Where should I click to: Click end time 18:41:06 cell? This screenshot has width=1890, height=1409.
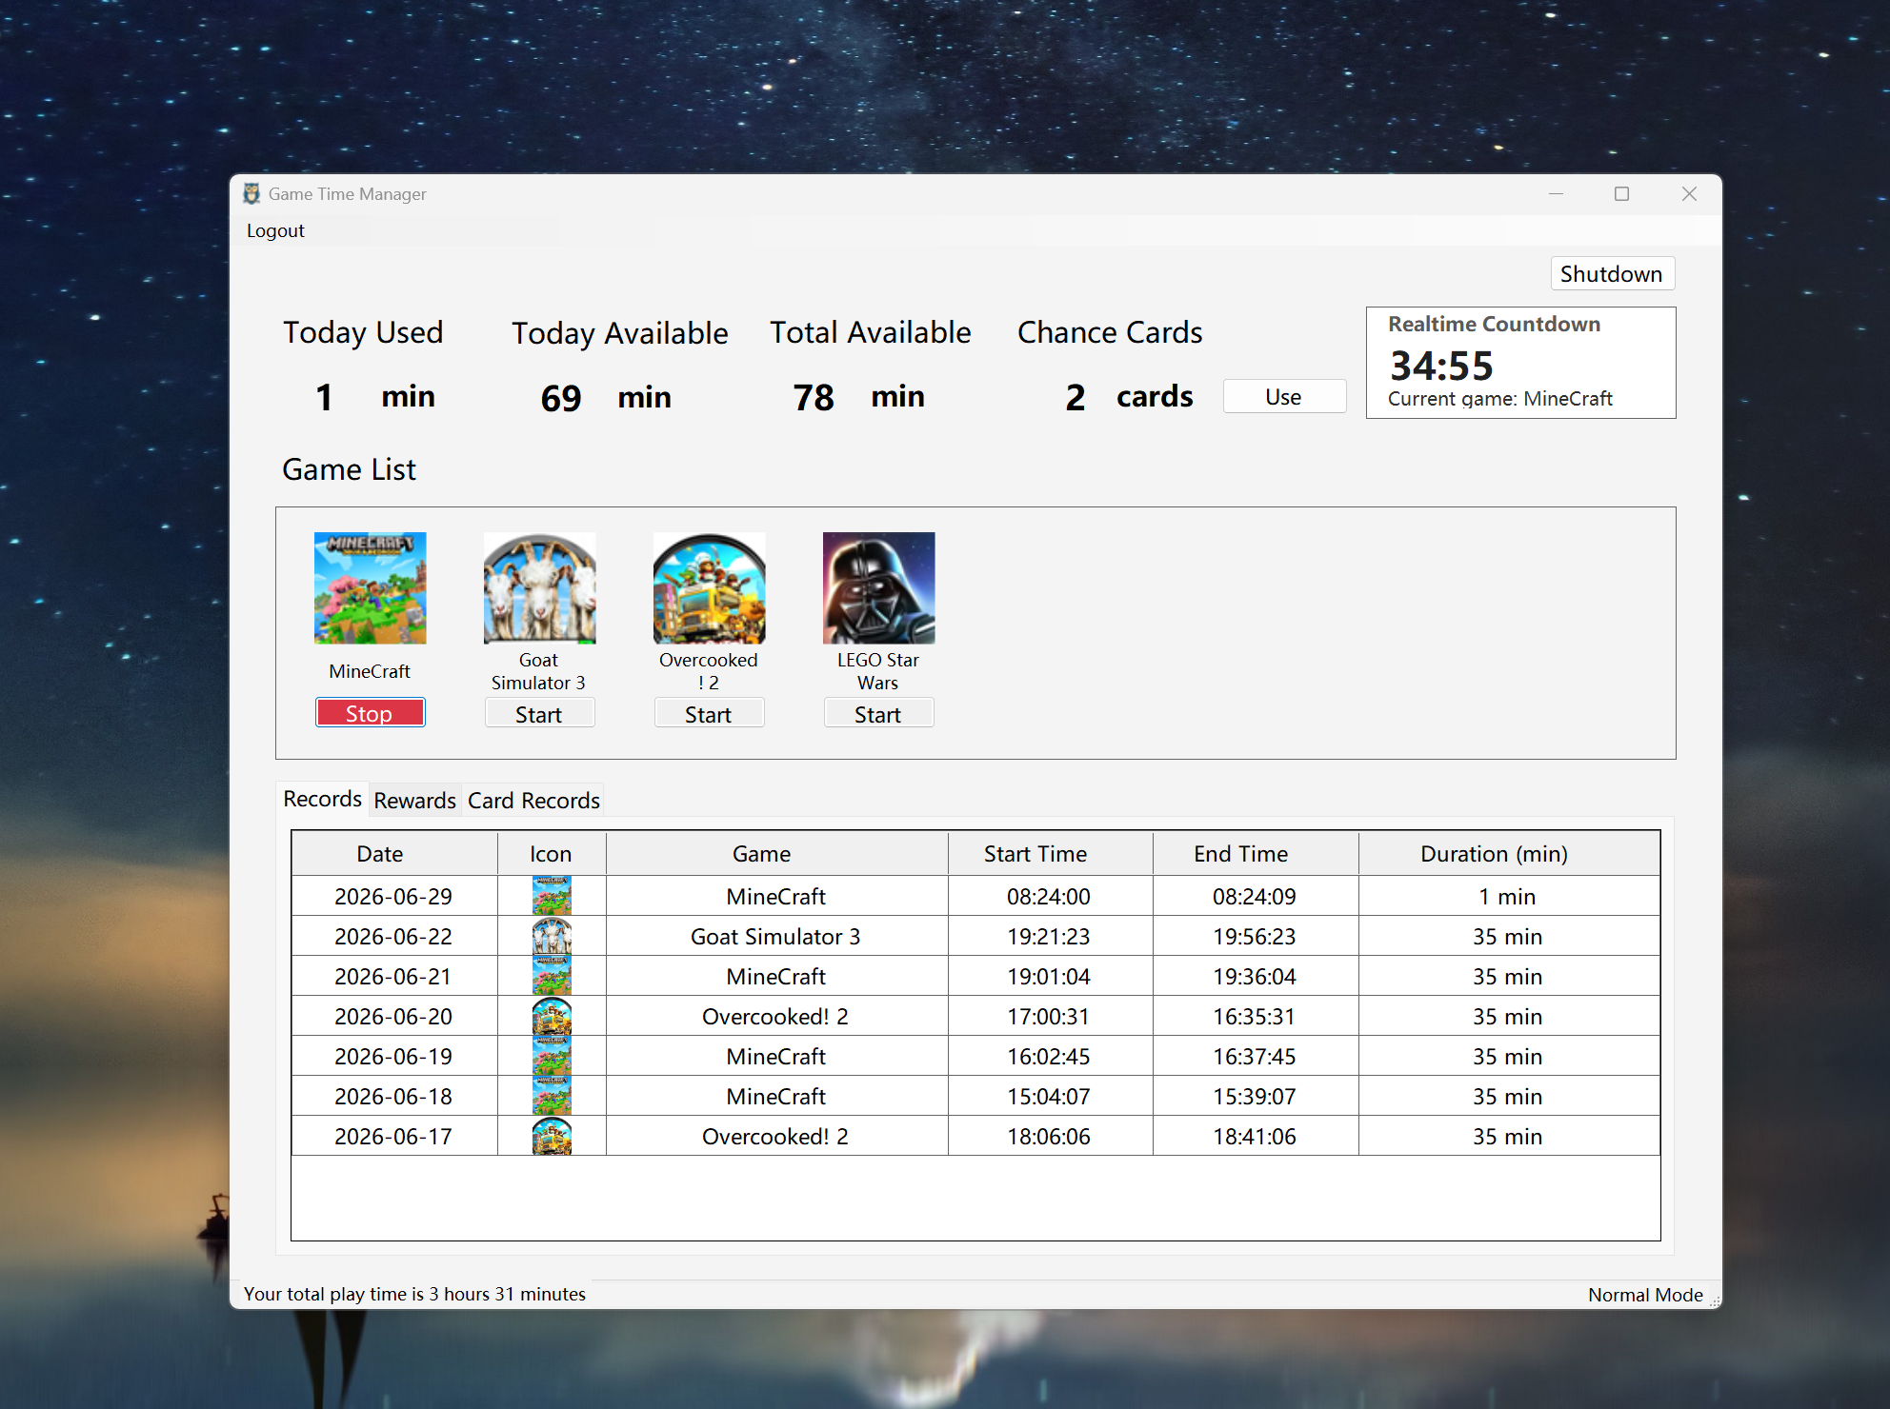pyautogui.click(x=1256, y=1136)
